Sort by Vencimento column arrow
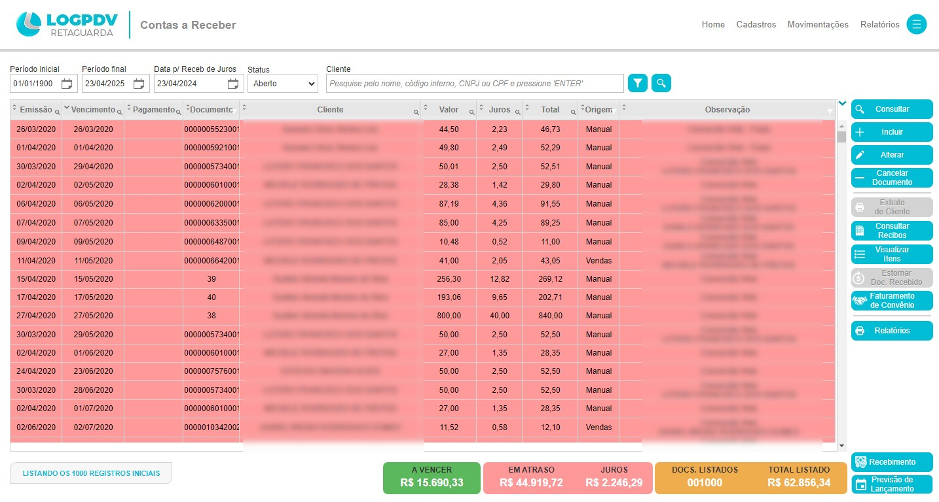Screen dimensions: 939x502 pyautogui.click(x=66, y=107)
